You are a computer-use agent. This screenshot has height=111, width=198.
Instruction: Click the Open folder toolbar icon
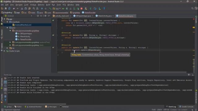tap(2, 9)
